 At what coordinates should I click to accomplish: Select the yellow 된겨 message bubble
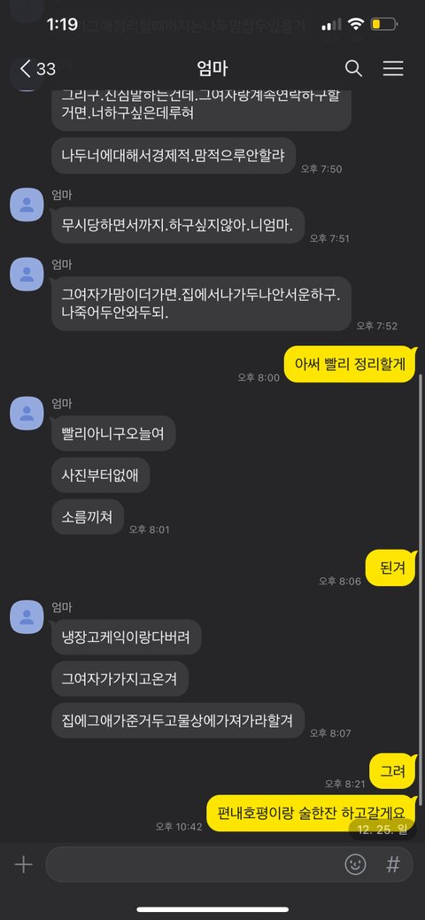tap(391, 568)
